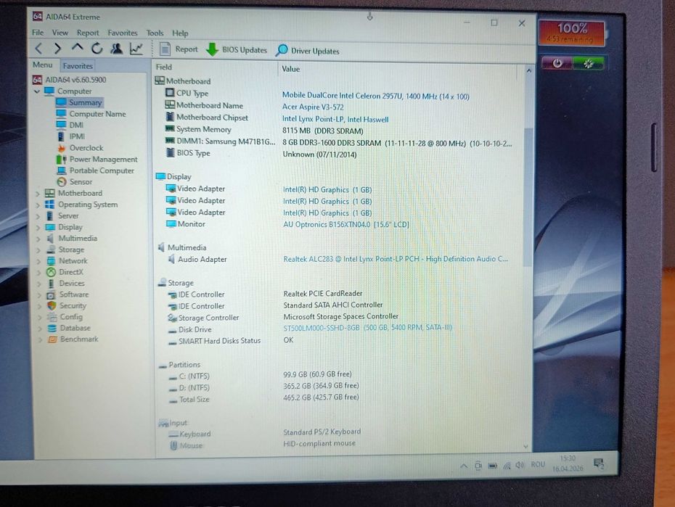
Task: Expand the Server tree node
Action: click(x=38, y=216)
